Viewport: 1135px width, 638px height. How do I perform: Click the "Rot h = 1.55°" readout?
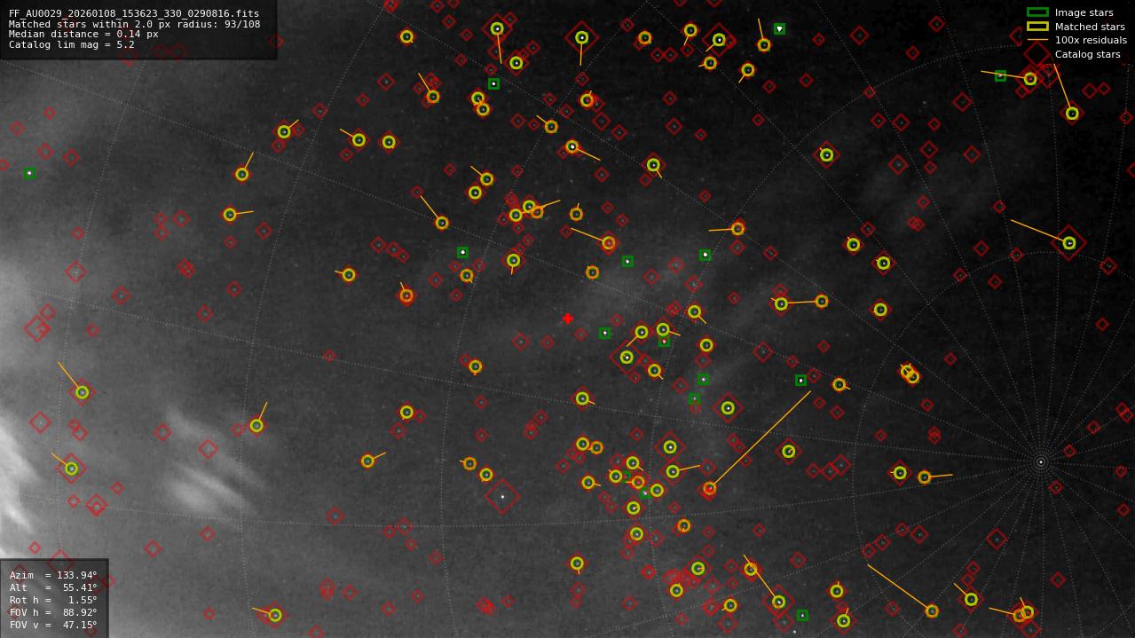pos(53,600)
